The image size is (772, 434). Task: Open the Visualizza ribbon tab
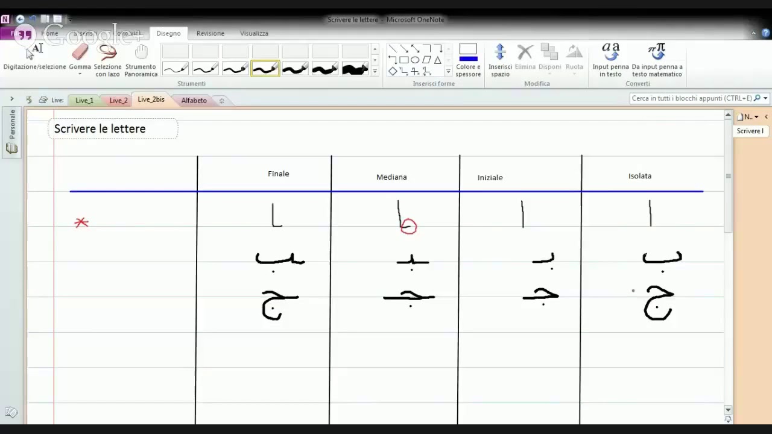(x=254, y=33)
